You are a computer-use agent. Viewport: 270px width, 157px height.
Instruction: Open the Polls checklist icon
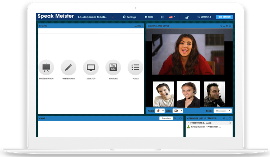coord(135,67)
